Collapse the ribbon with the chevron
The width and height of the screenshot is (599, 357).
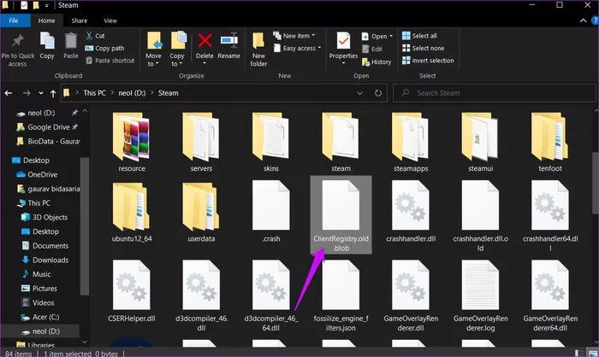[x=583, y=20]
